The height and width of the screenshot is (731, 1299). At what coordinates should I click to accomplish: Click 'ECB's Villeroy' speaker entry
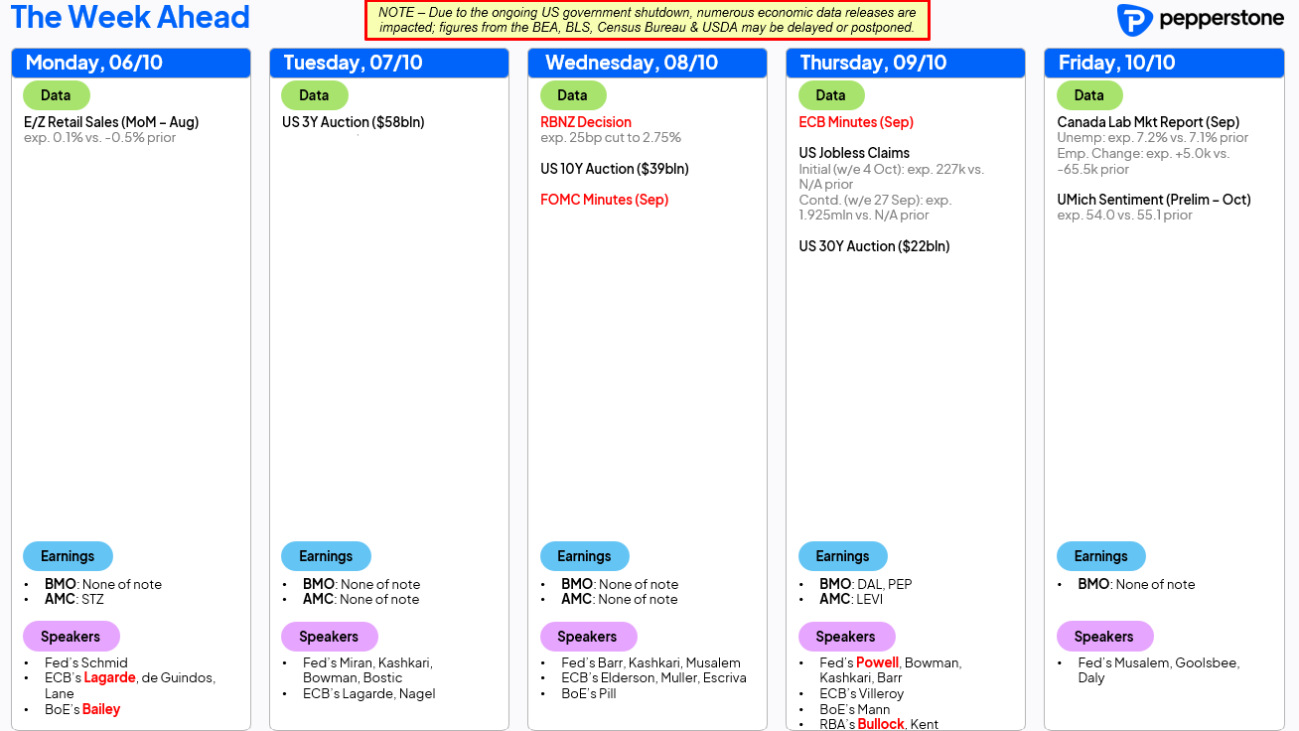(x=862, y=694)
